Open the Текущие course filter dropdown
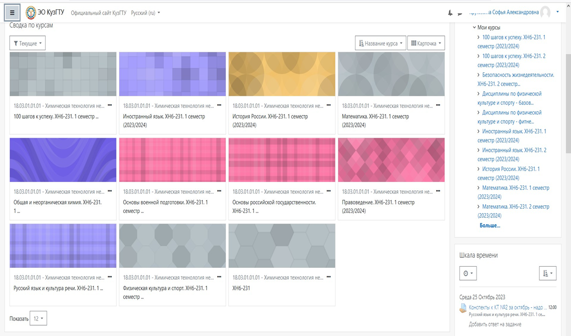571x336 pixels. (27, 43)
